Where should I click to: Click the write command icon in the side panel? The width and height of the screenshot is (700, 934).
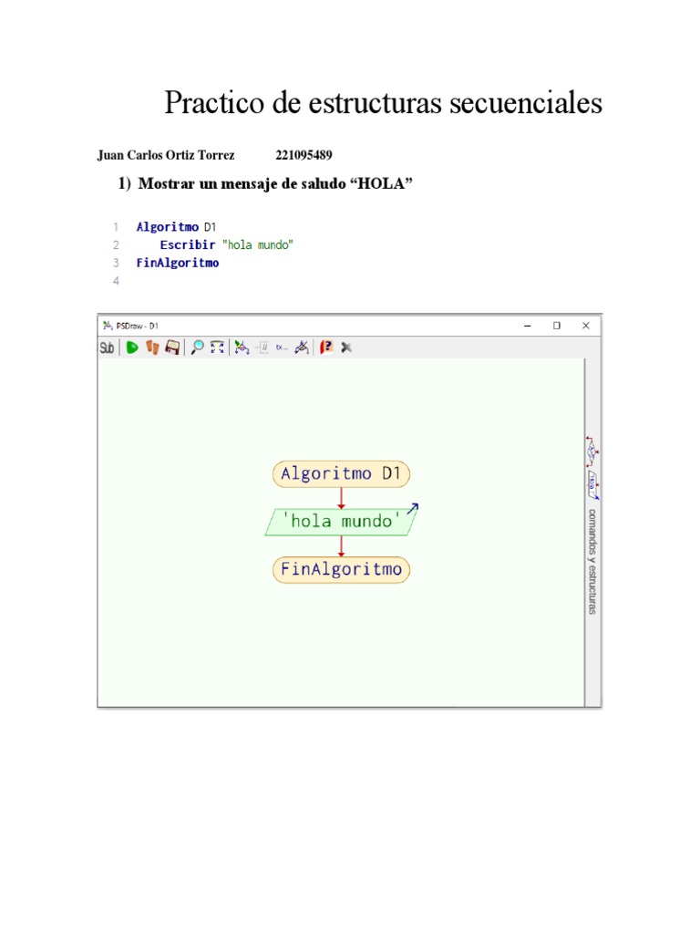pyautogui.click(x=592, y=485)
